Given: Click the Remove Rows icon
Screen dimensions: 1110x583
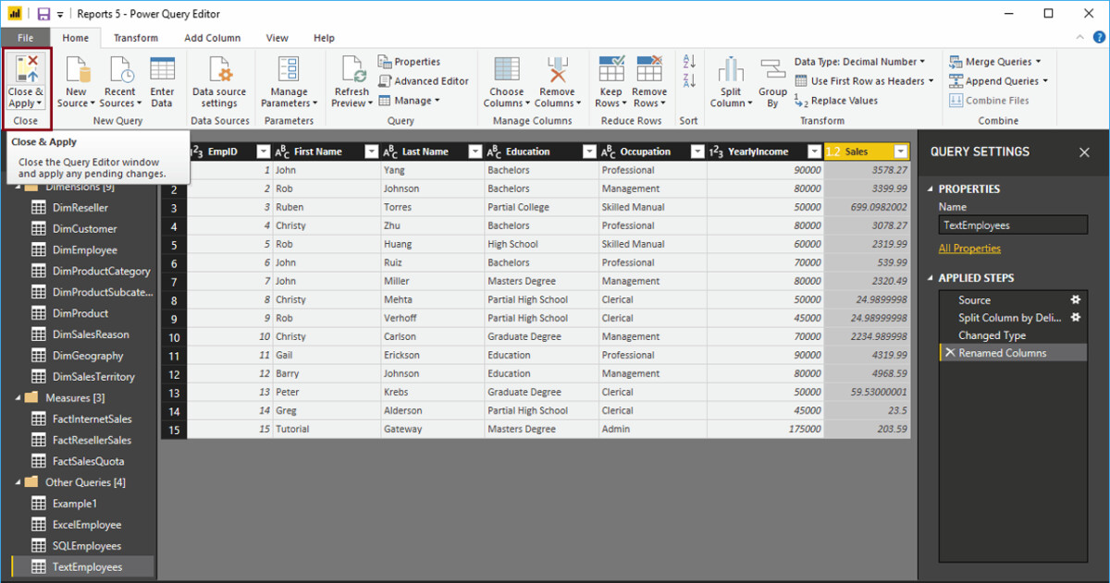Looking at the screenshot, I should 649,69.
